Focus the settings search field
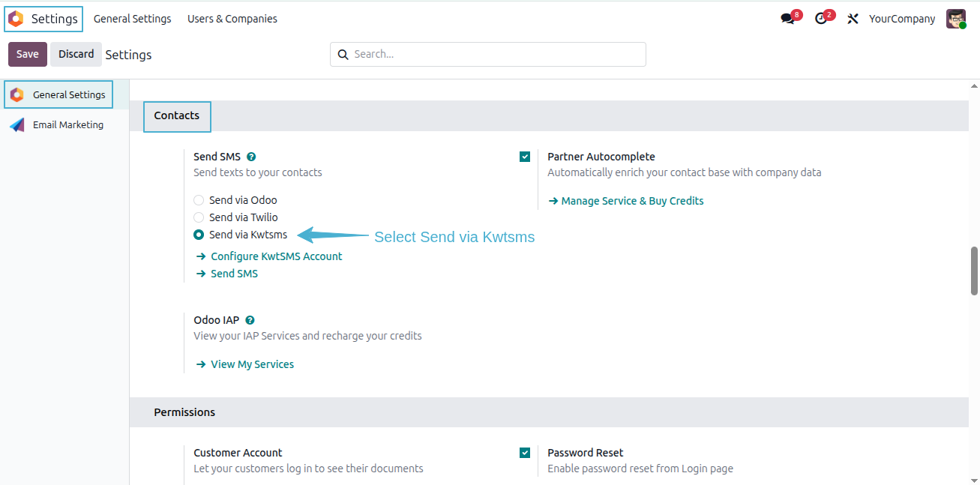This screenshot has width=980, height=485. [488, 54]
